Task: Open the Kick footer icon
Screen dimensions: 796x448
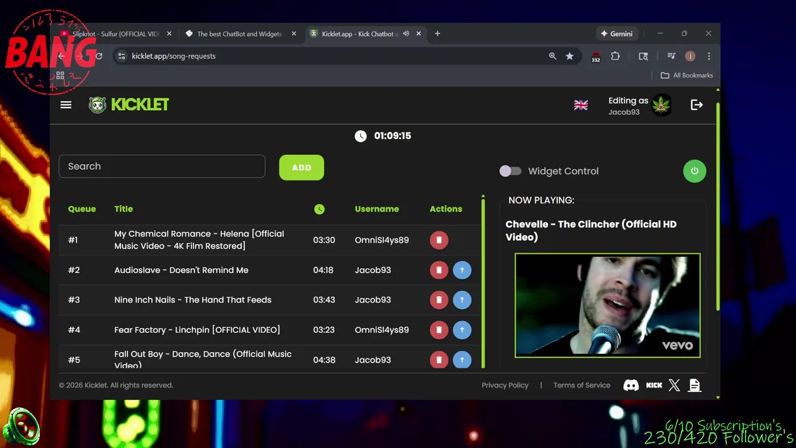Action: [654, 386]
